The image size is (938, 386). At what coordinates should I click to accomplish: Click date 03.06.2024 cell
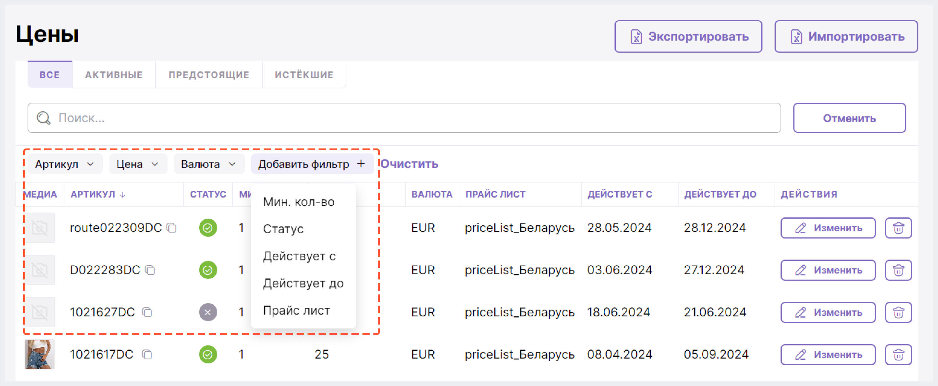coord(619,270)
